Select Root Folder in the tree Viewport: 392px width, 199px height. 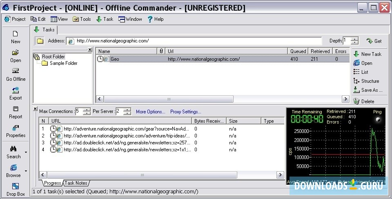click(x=53, y=56)
